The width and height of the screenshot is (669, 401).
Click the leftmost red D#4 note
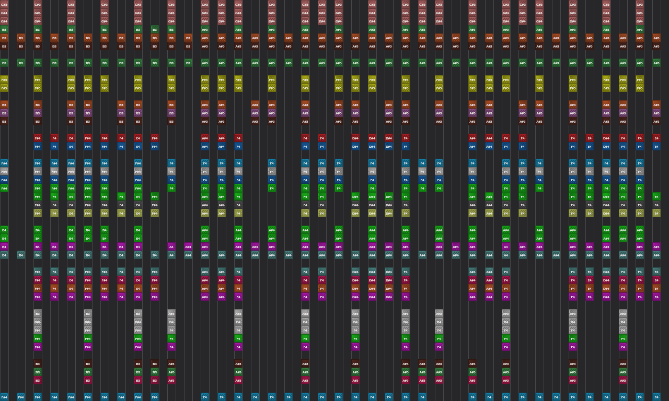[x=355, y=138]
